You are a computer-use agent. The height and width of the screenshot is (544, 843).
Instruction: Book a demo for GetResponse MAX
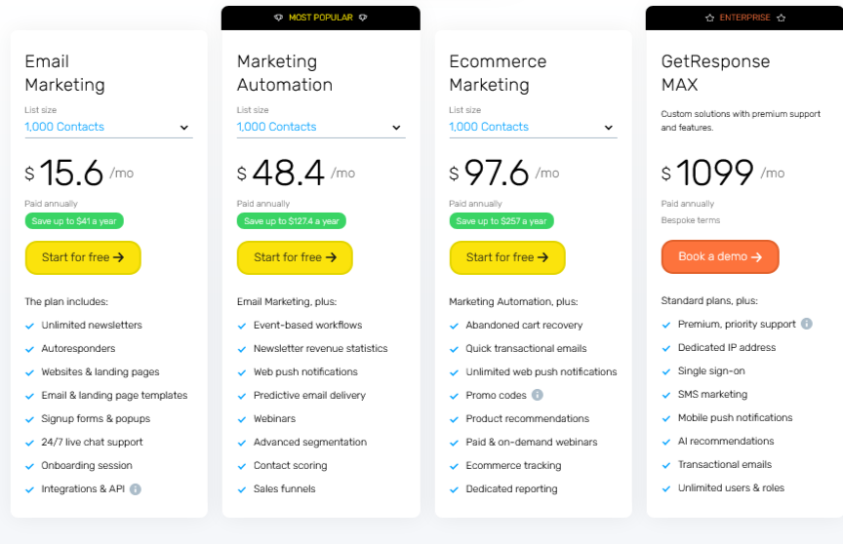point(720,256)
